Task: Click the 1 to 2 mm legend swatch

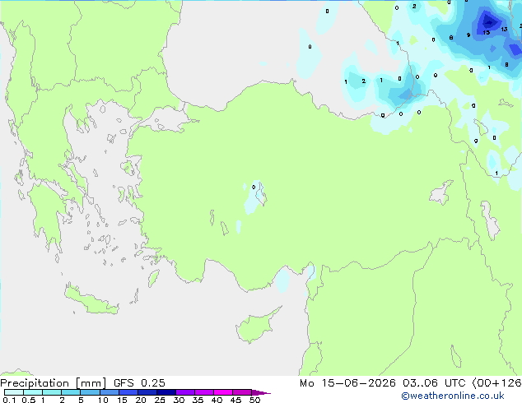Action: 52,392
